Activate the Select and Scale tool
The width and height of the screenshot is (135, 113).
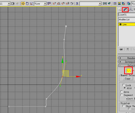32,4
